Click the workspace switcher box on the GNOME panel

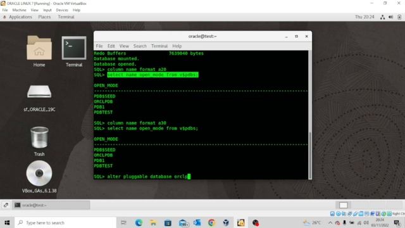(x=343, y=205)
